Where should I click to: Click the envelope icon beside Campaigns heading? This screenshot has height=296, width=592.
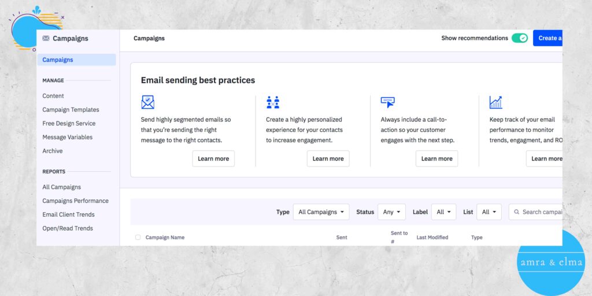point(46,38)
